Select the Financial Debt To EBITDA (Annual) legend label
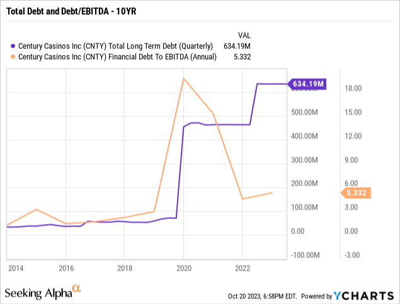 (117, 57)
